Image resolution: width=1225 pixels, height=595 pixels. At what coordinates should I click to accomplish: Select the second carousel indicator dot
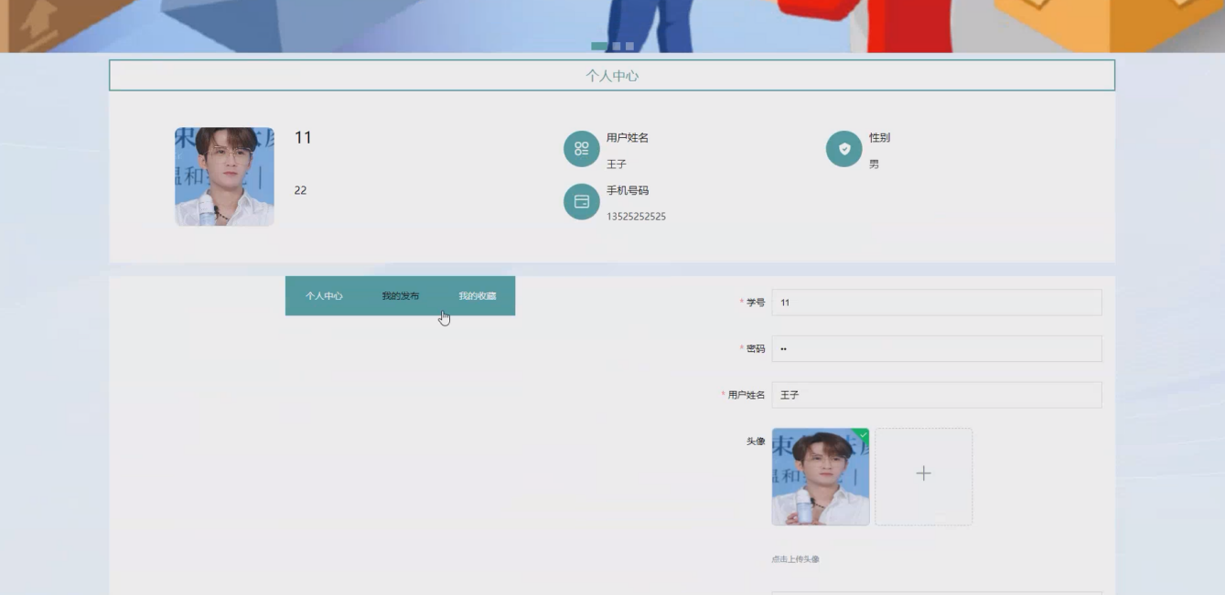[616, 46]
